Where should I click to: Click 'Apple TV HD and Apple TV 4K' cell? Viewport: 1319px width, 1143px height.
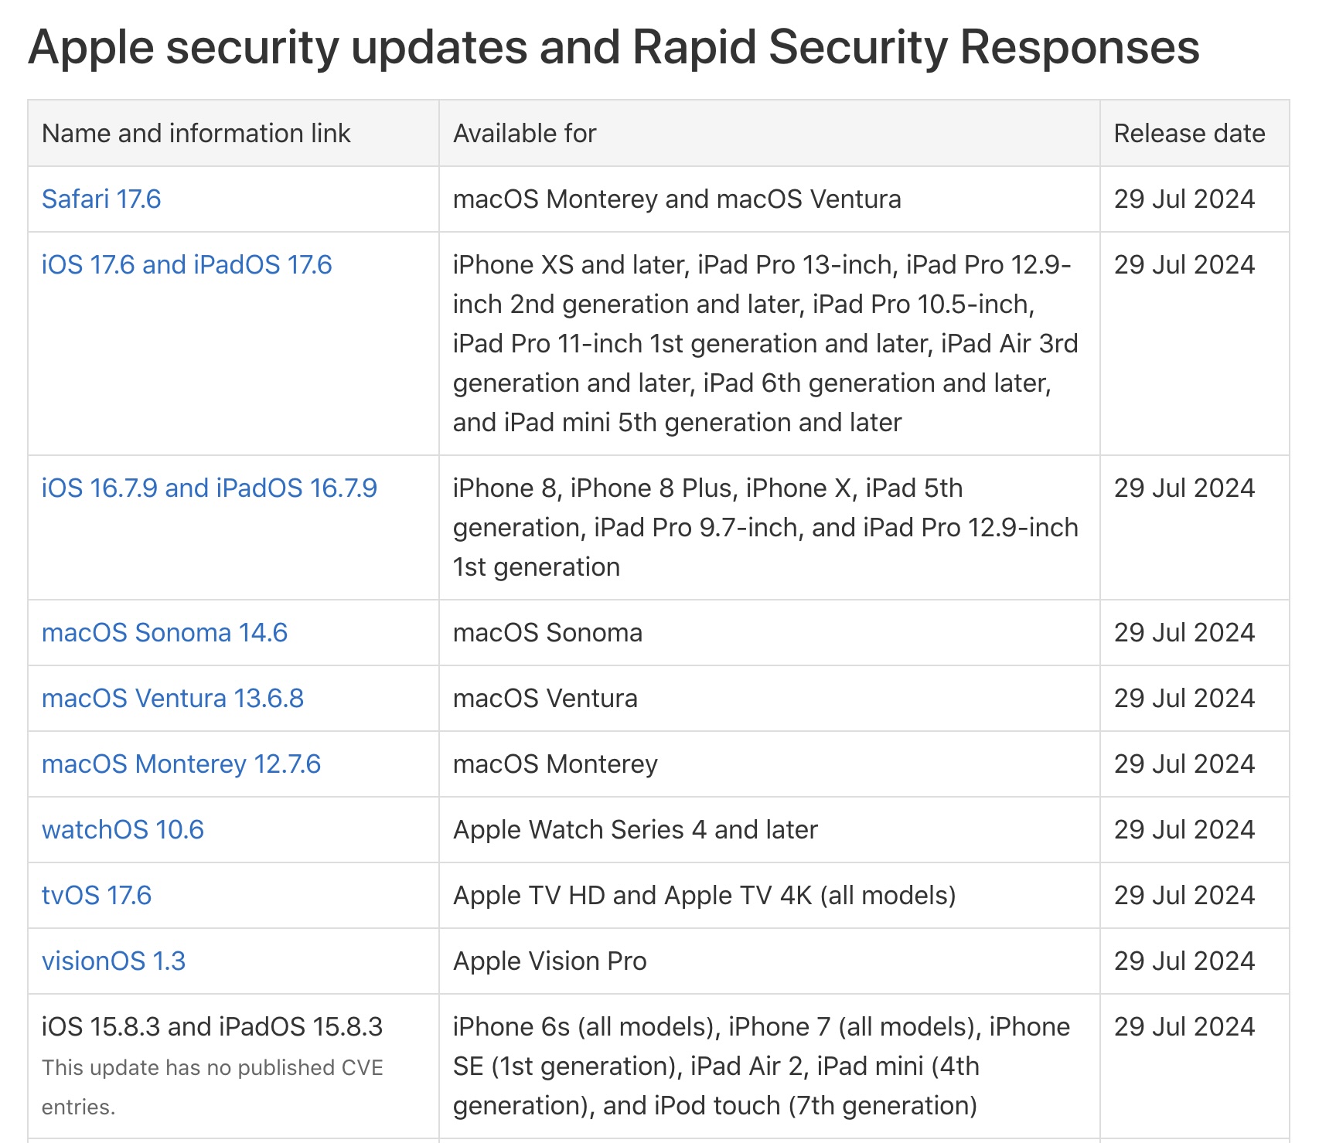[x=704, y=896]
